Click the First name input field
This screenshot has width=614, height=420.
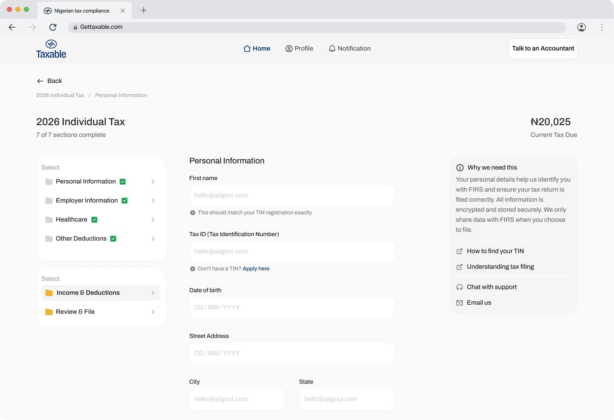(x=292, y=195)
